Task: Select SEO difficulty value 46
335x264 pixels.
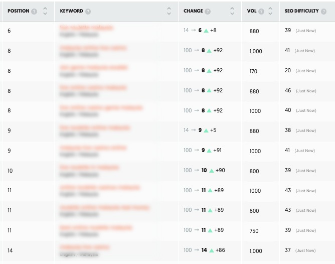Action: click(x=287, y=91)
